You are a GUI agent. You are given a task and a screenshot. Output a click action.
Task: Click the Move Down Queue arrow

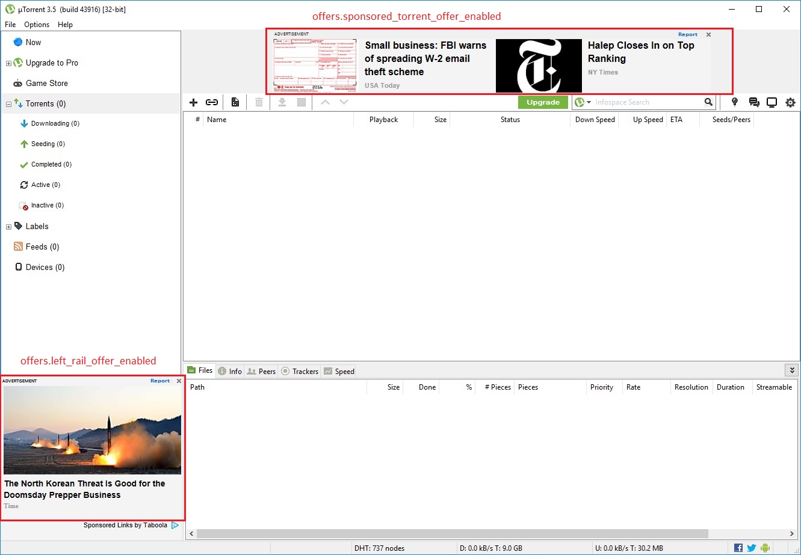click(x=344, y=102)
